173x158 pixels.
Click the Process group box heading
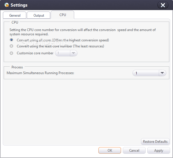click(x=17, y=67)
